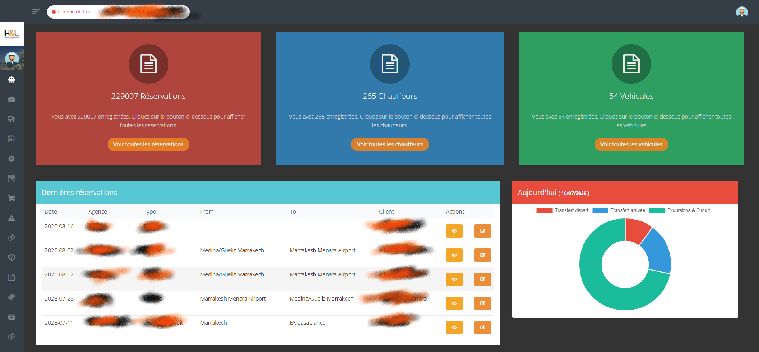Click Marrakech origin cell in 2026-07-11 row
759x352 pixels.
(213, 323)
